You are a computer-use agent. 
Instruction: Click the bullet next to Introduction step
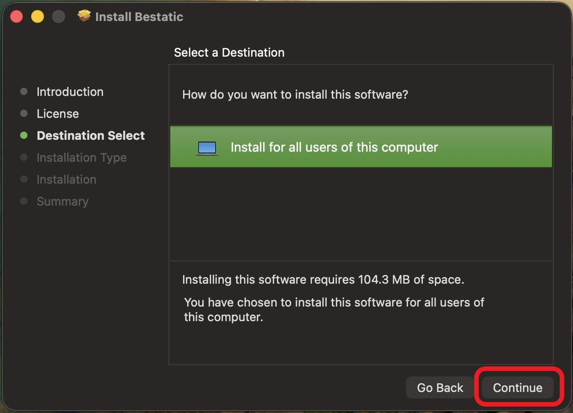pos(24,92)
